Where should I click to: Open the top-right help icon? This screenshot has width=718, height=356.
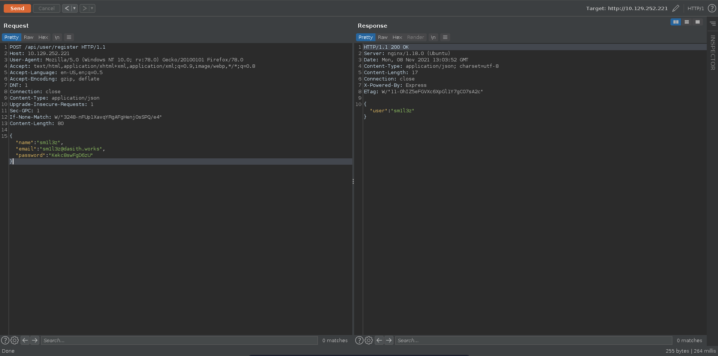pyautogui.click(x=712, y=8)
